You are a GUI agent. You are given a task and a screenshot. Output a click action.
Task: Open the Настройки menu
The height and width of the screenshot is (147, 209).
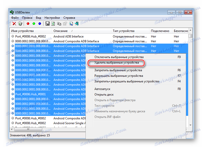pos(52,18)
